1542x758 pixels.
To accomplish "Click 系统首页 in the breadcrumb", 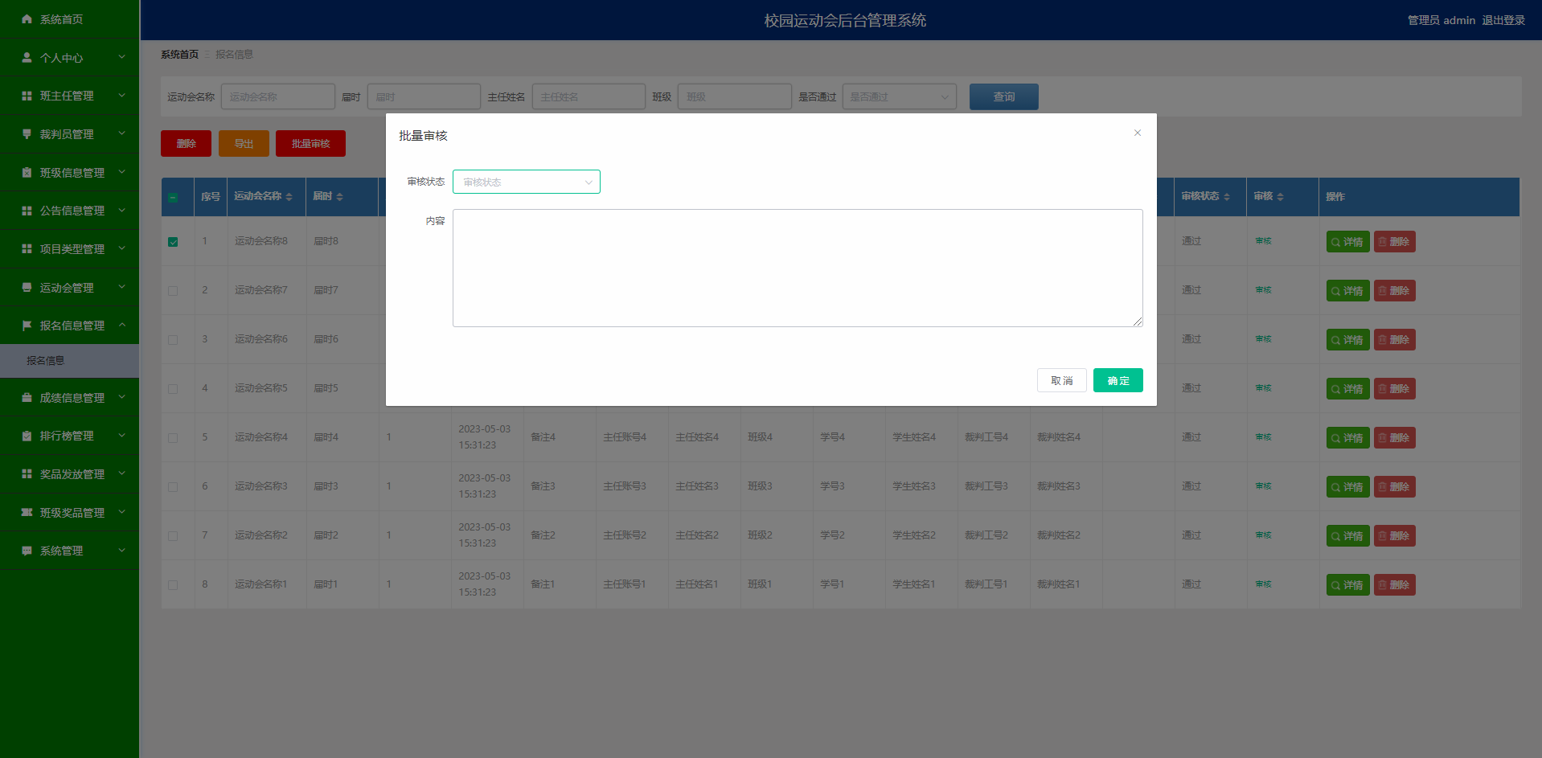I will pyautogui.click(x=179, y=55).
